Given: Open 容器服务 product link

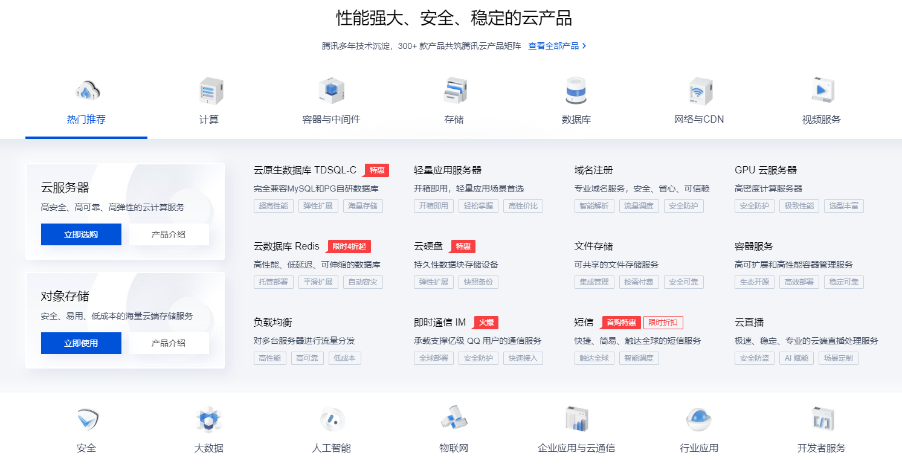Looking at the screenshot, I should (754, 246).
